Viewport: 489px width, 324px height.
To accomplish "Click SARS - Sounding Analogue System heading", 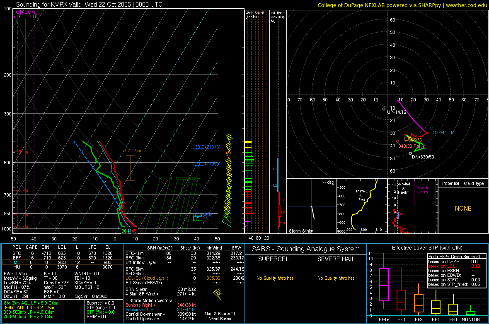I will [306, 249].
